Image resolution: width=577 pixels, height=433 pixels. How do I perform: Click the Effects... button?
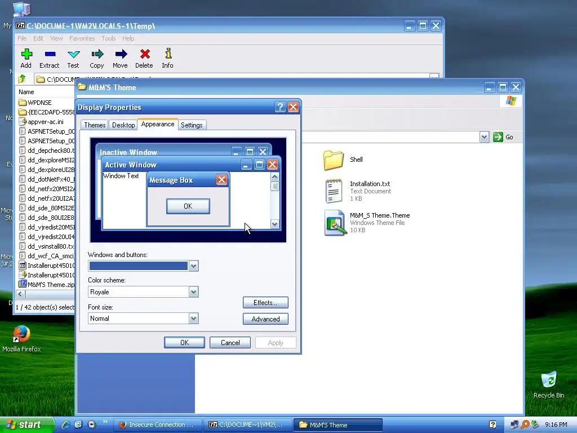pyautogui.click(x=265, y=303)
